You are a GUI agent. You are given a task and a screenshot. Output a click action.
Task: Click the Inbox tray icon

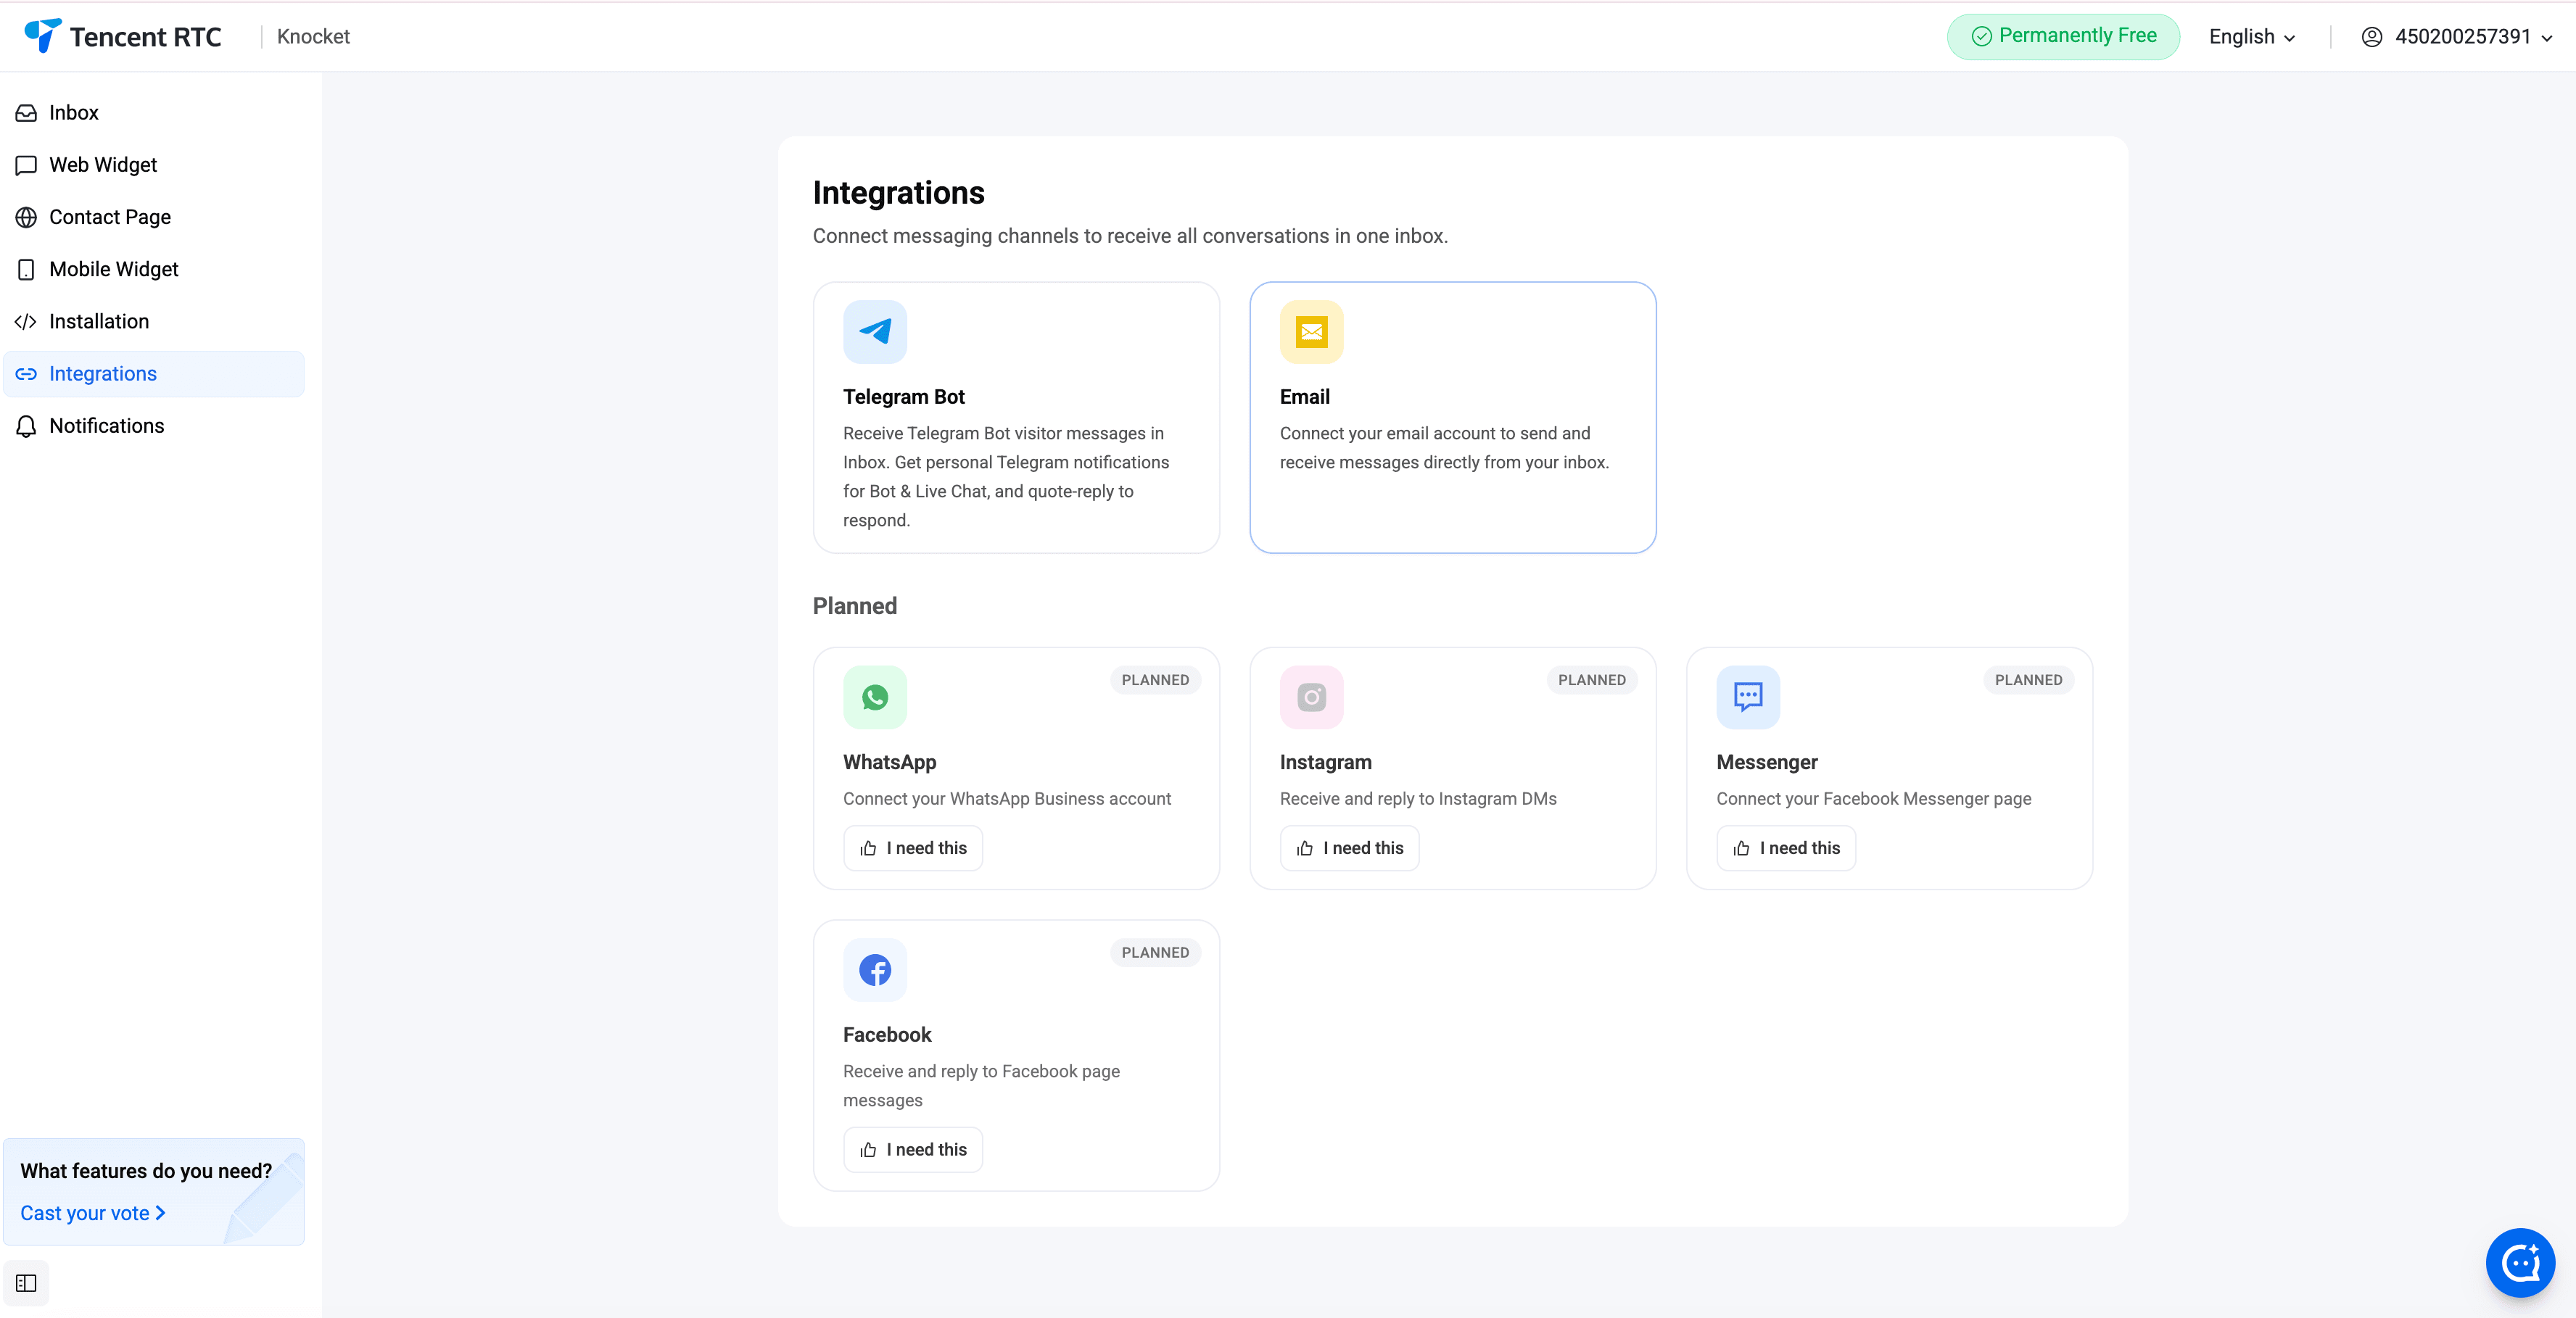click(26, 113)
